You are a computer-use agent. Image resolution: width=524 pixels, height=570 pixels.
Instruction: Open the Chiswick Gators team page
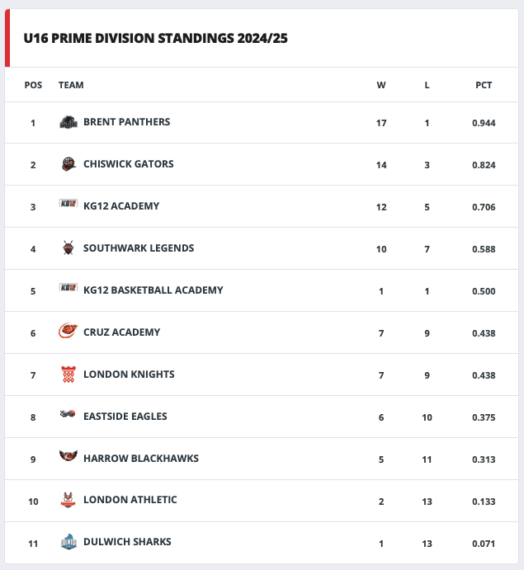click(129, 164)
